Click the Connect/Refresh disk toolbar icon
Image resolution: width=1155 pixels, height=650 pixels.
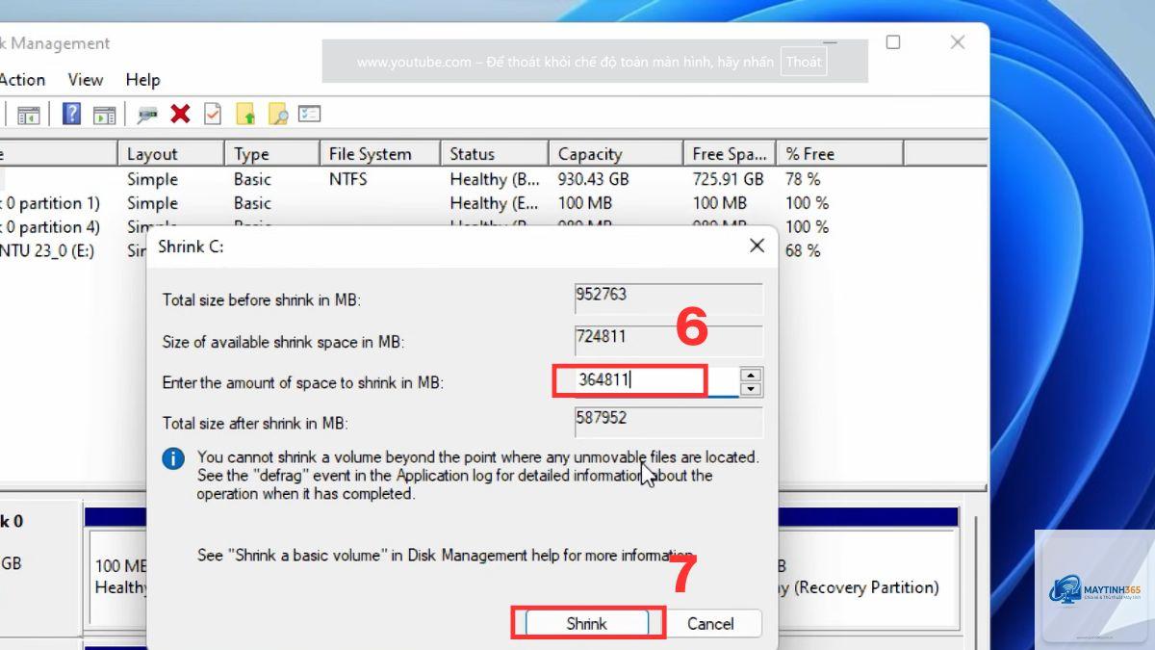pos(147,115)
